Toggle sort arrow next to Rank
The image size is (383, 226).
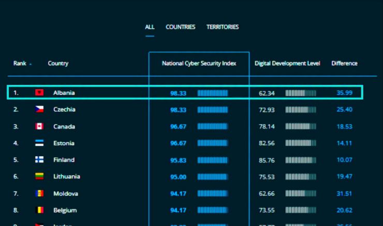pyautogui.click(x=31, y=64)
